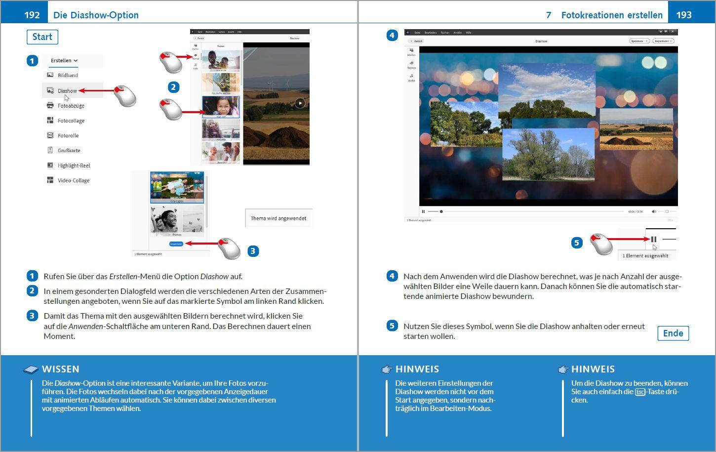Open the Highlight-Reel creation option

(50, 165)
